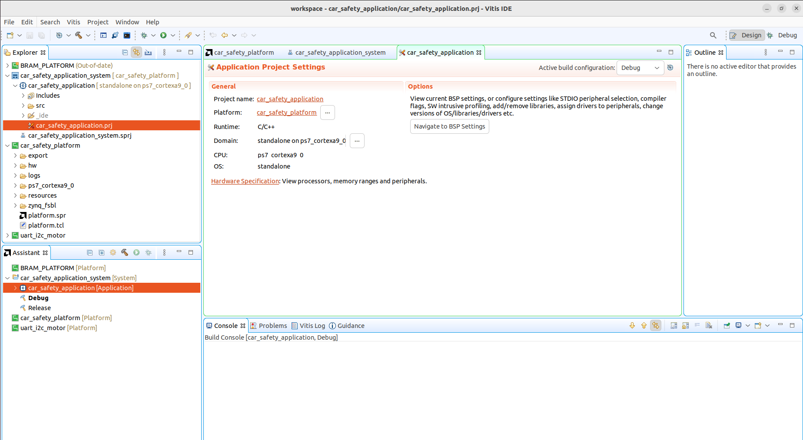Click Navigate to BSP Settings button
This screenshot has height=440, width=803.
click(449, 126)
